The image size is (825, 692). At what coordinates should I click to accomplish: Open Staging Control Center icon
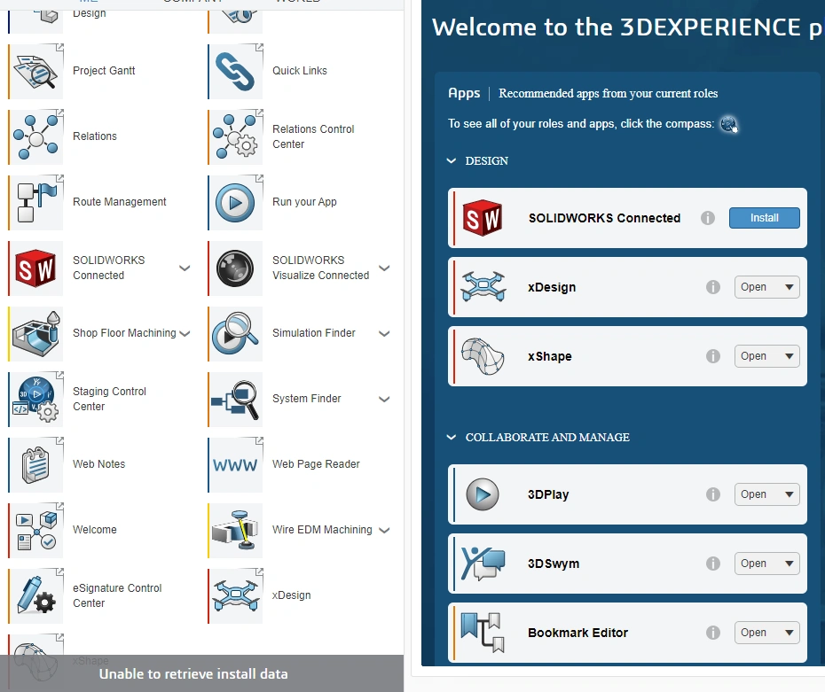point(36,400)
